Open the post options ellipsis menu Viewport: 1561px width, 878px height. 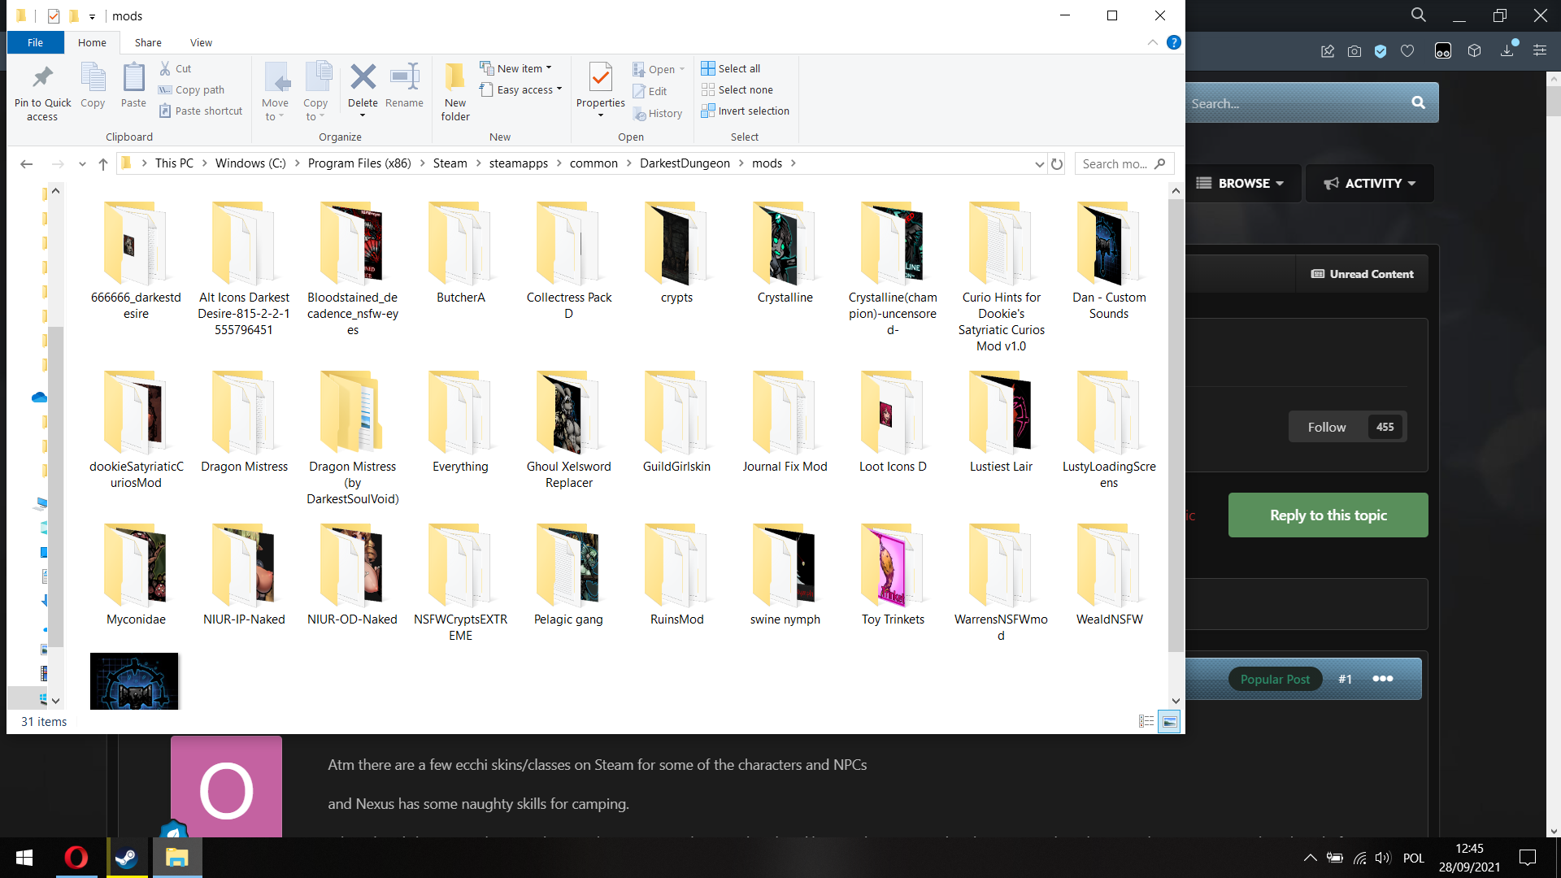(1383, 680)
